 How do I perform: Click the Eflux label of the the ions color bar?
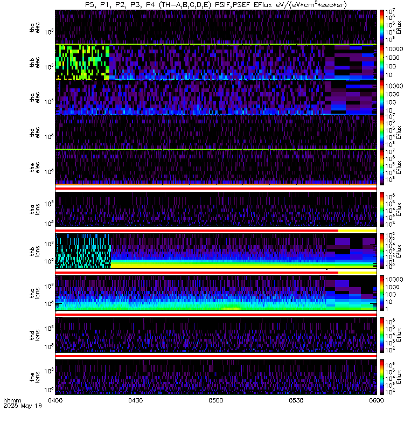coord(399,377)
